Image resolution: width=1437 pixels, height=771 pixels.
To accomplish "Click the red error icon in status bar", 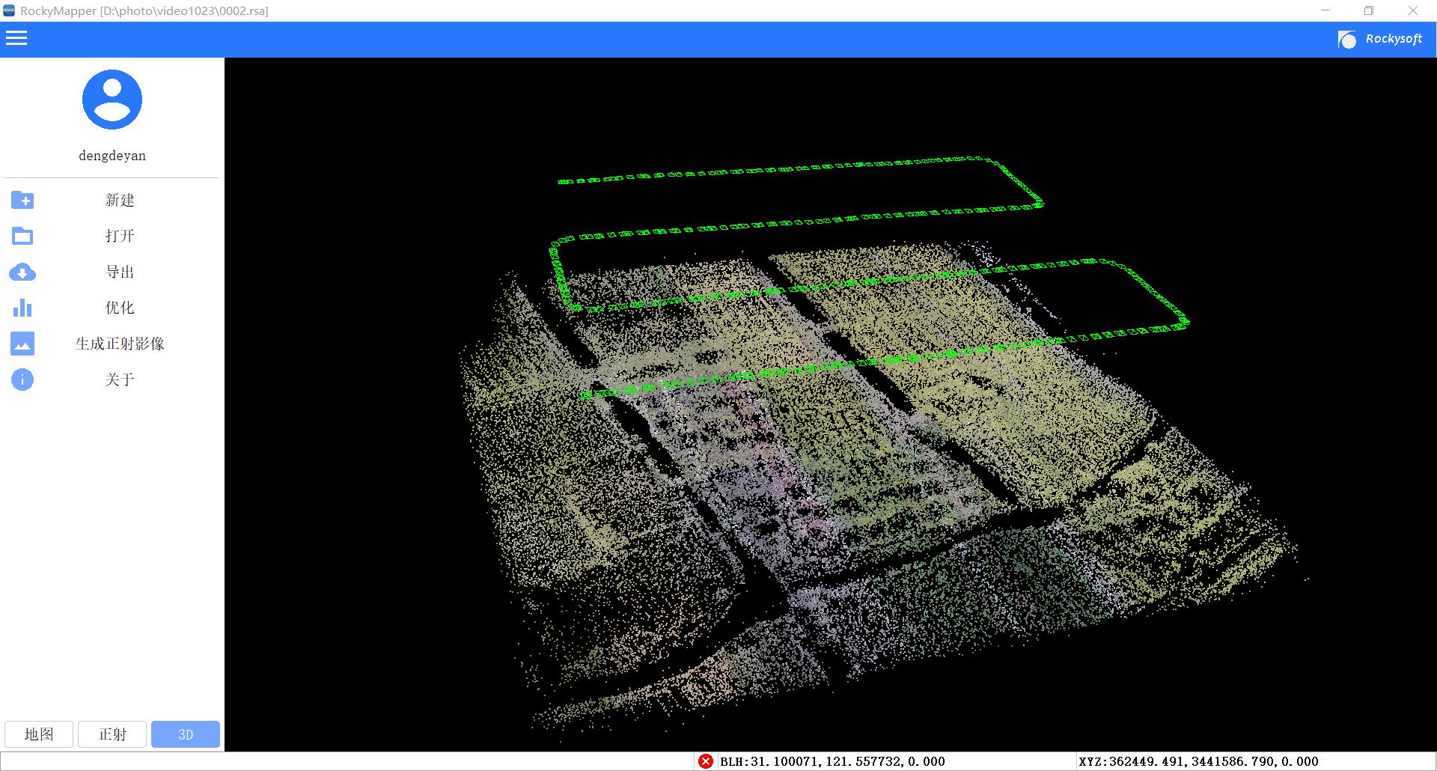I will coord(705,761).
